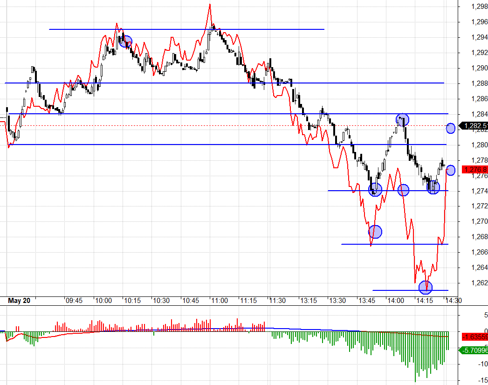
Task: Select the blue circle at the 1,283 swing high
Action: (403, 120)
